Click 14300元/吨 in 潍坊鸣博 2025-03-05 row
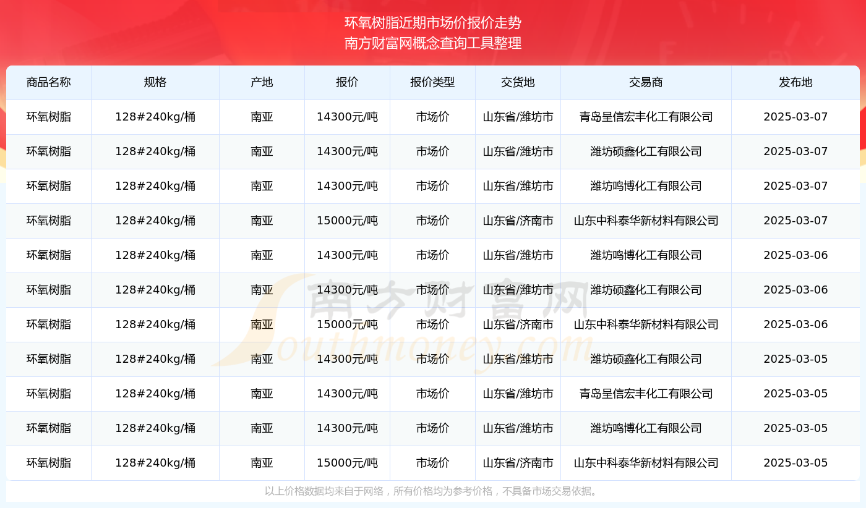 347,428
